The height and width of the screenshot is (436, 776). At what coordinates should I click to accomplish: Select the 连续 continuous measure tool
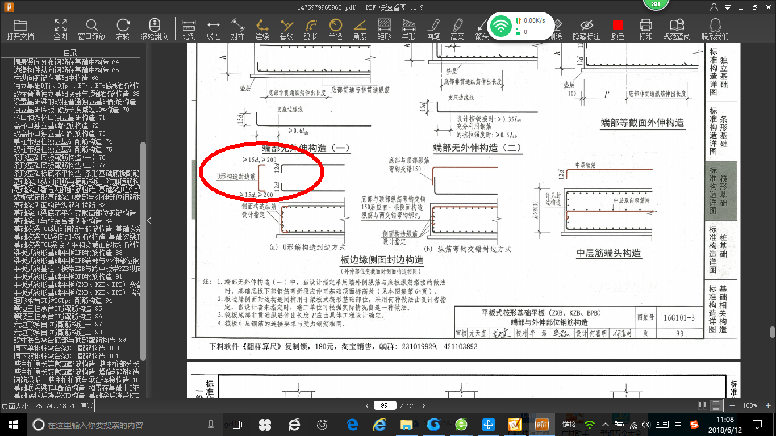click(262, 29)
